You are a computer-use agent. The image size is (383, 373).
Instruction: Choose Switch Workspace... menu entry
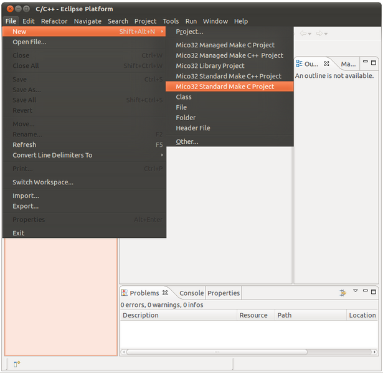[x=84, y=182]
